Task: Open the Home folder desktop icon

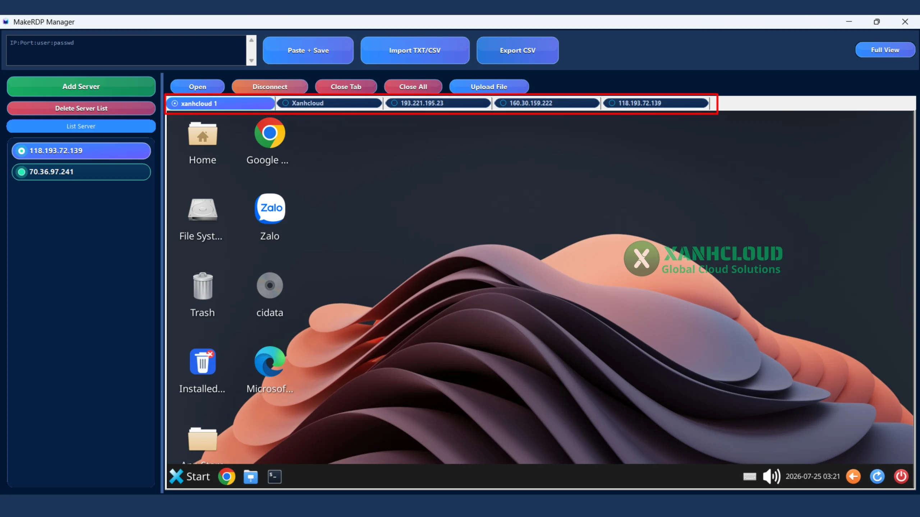Action: (x=202, y=143)
